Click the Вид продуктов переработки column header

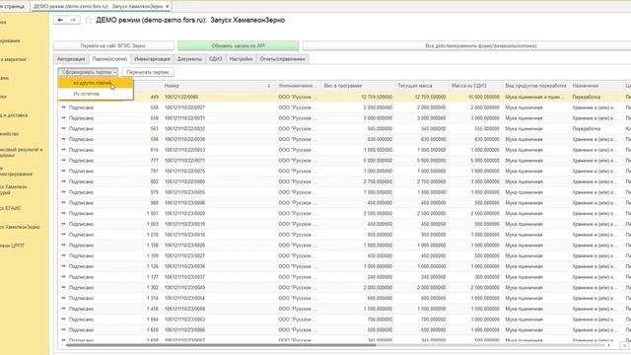tap(536, 86)
